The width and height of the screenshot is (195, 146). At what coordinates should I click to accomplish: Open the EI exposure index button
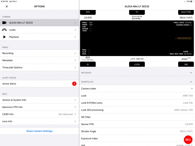[88, 64]
